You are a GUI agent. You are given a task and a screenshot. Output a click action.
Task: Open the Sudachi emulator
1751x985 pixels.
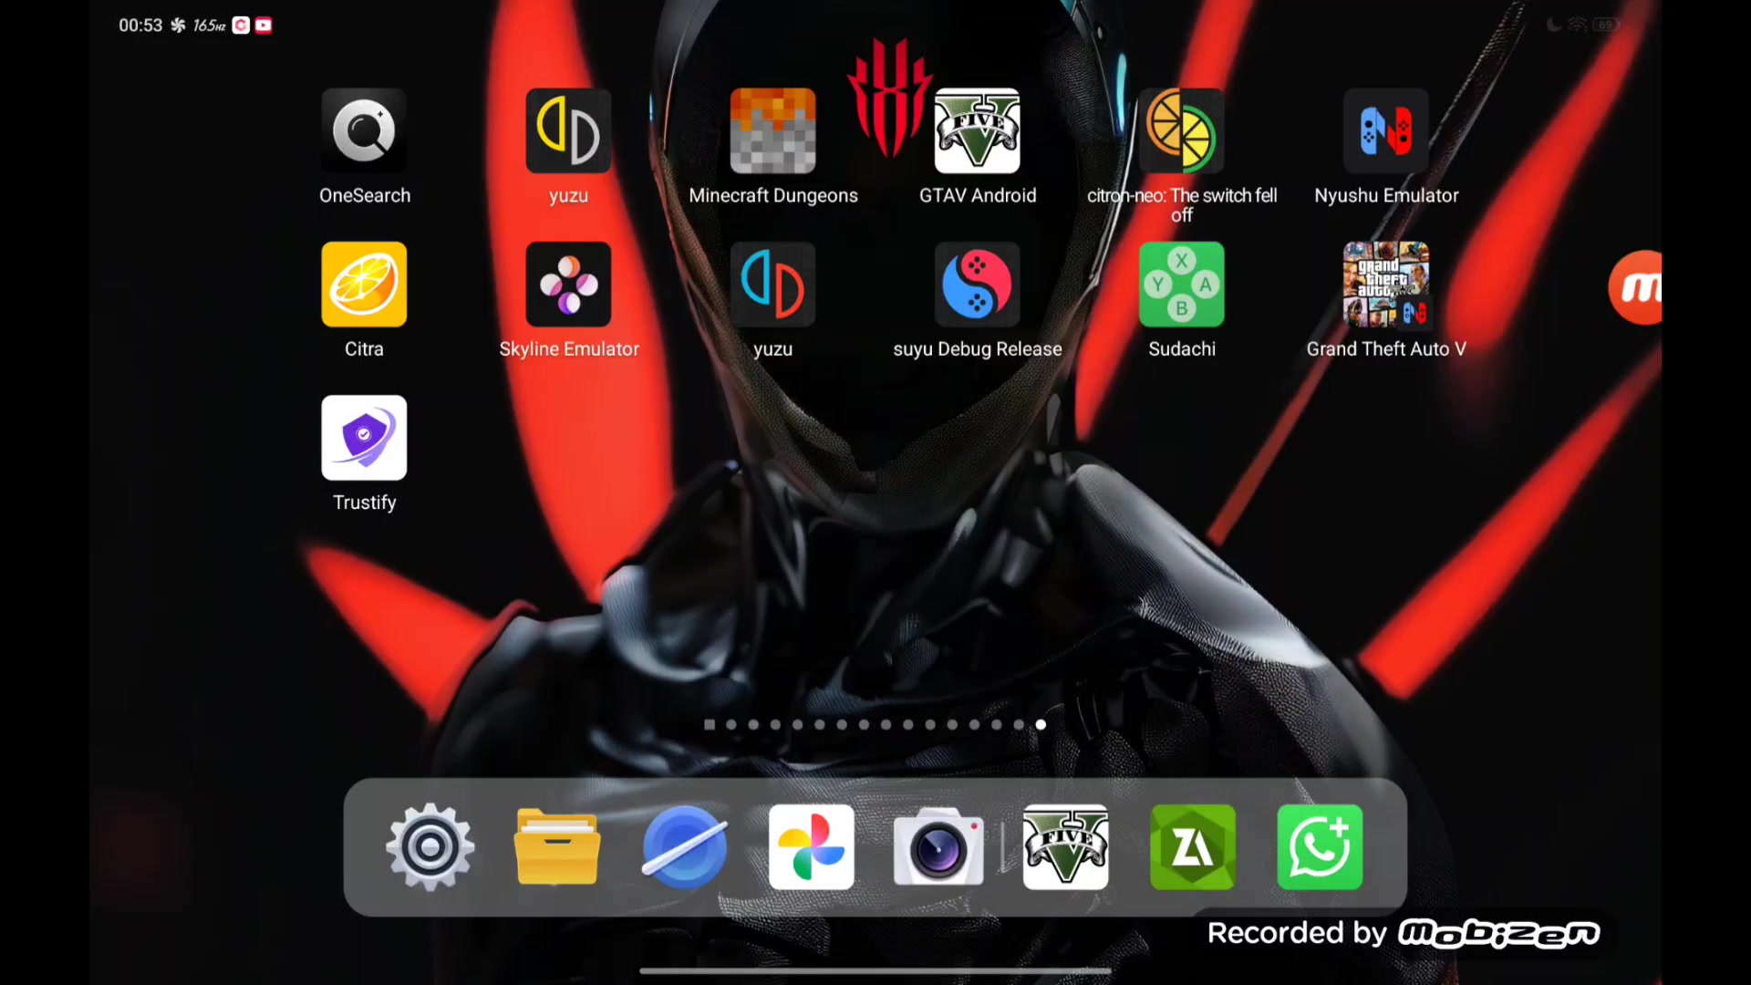click(1181, 285)
